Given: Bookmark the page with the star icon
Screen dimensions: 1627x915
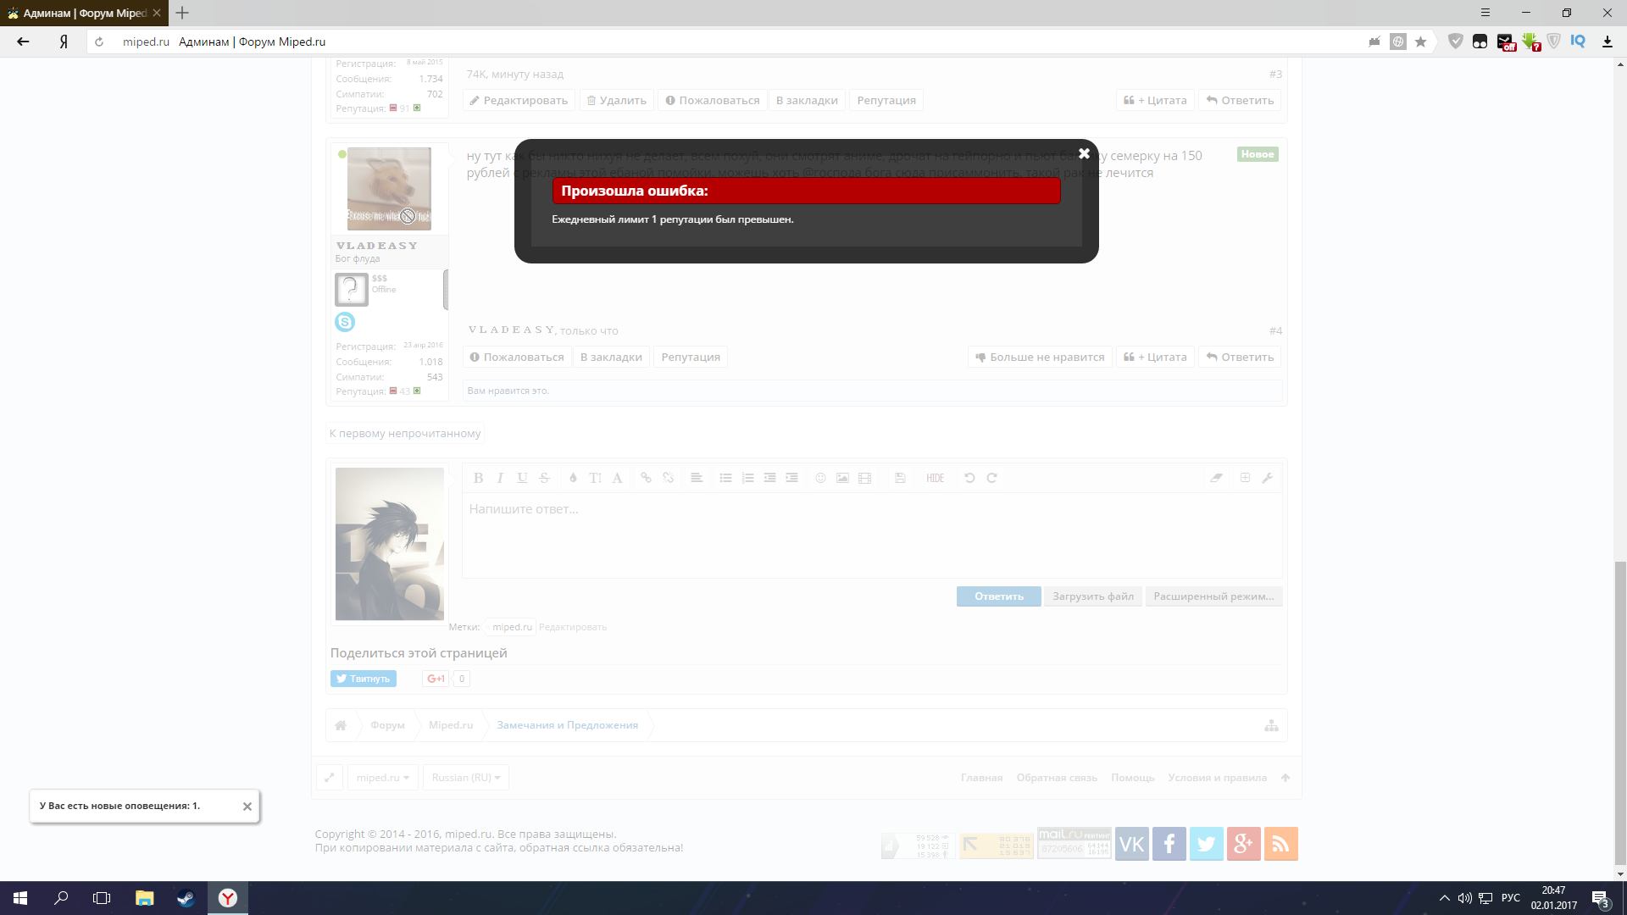Looking at the screenshot, I should tap(1421, 42).
